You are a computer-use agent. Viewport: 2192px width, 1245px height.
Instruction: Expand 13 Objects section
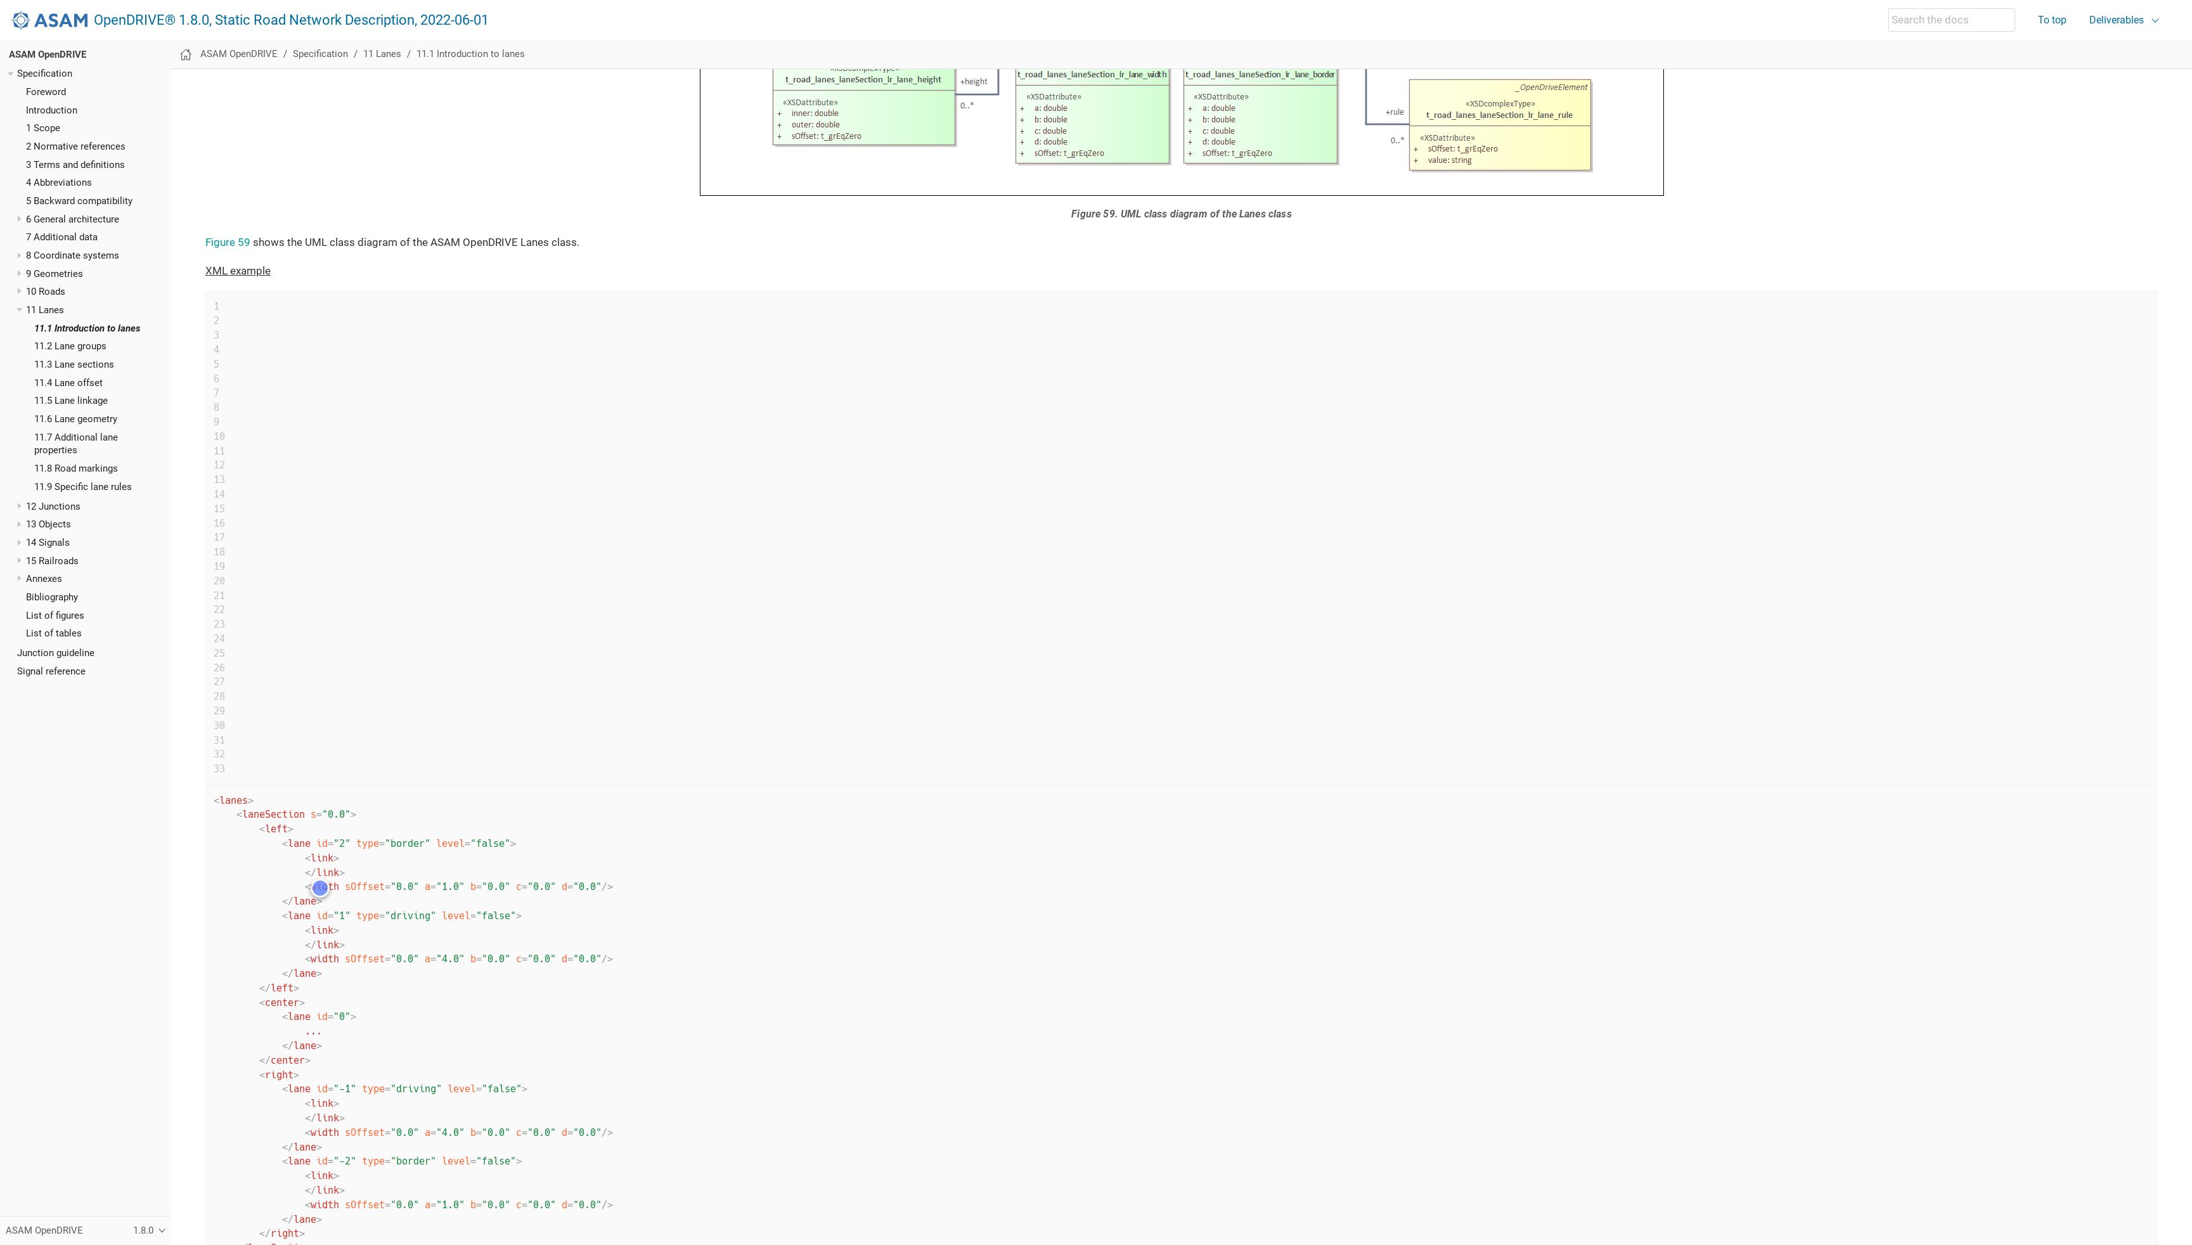19,524
